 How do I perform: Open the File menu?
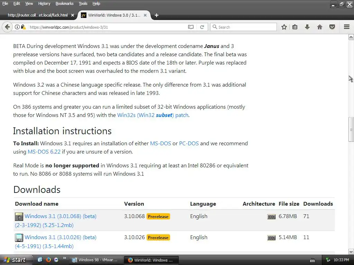coord(5,3)
